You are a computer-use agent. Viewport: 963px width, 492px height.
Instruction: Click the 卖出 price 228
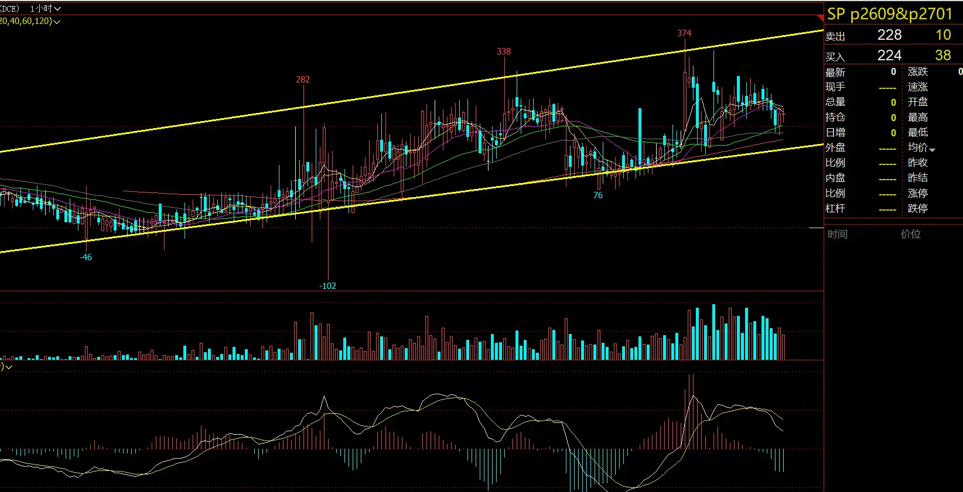click(889, 35)
